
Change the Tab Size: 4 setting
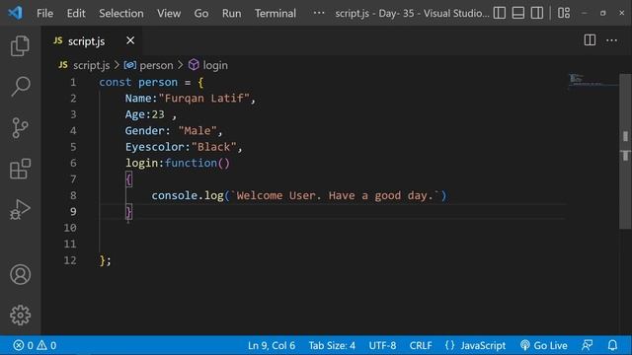click(x=332, y=345)
